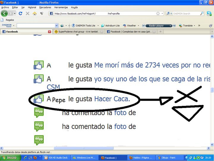
Task: Click the vertical scrollbar thumb
Action: (212, 90)
